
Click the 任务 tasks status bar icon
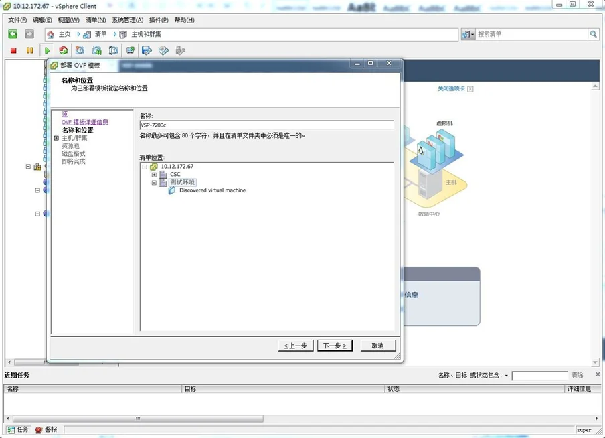(x=11, y=429)
